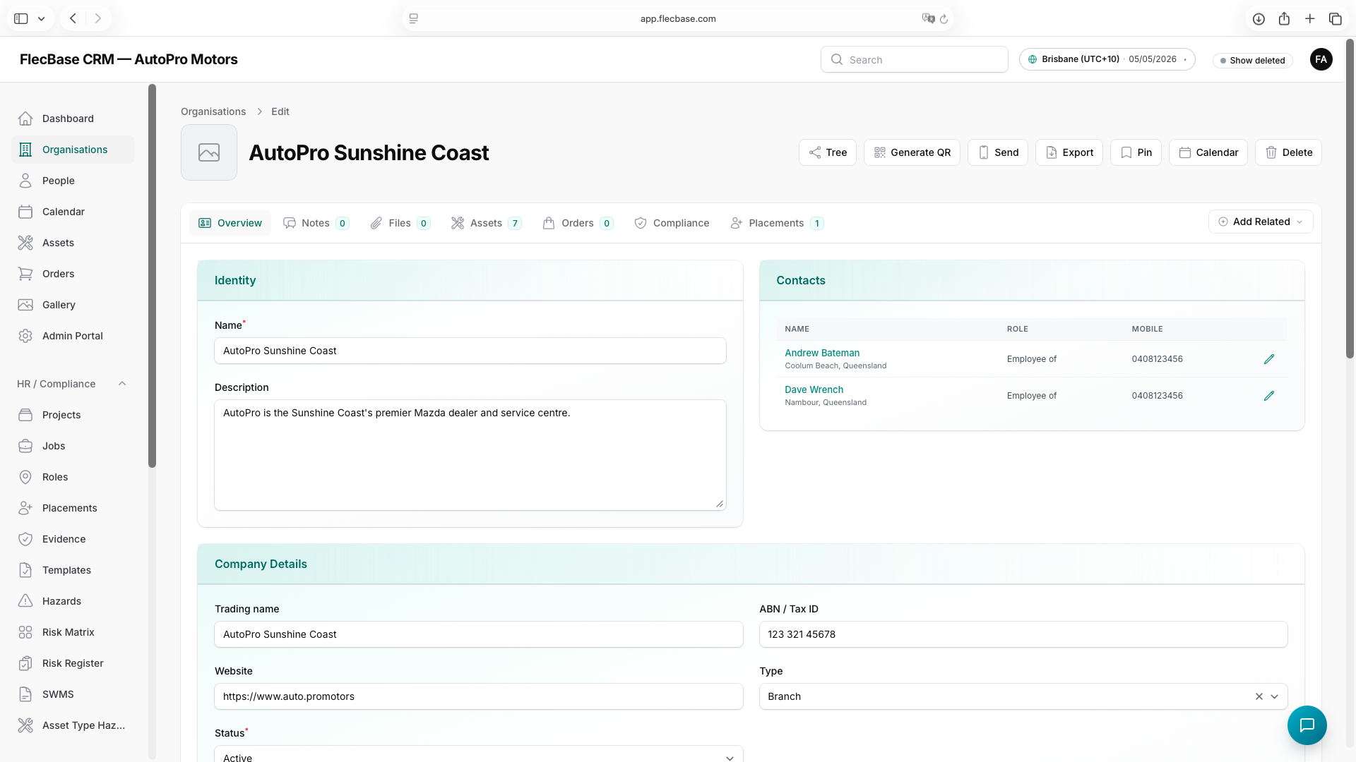The image size is (1356, 762).
Task: Switch to the Compliance tab
Action: [672, 223]
